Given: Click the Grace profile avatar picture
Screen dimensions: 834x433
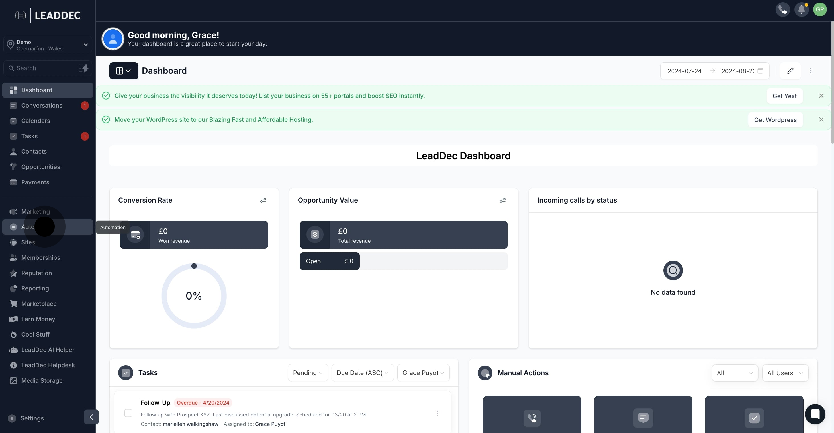Looking at the screenshot, I should point(113,39).
